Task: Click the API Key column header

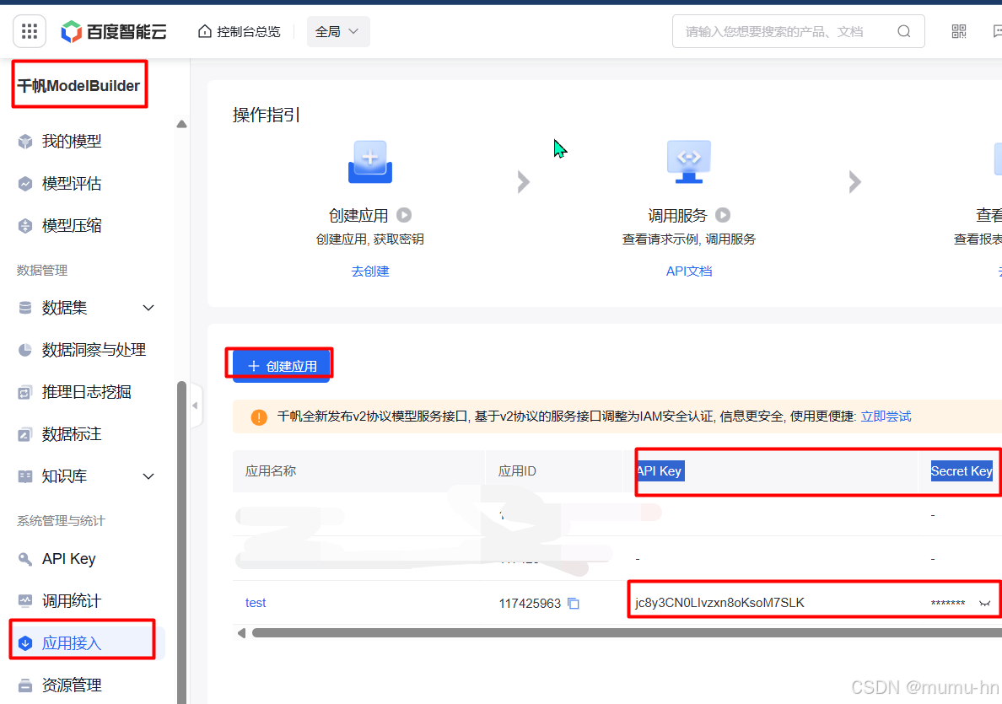Action: pos(660,470)
